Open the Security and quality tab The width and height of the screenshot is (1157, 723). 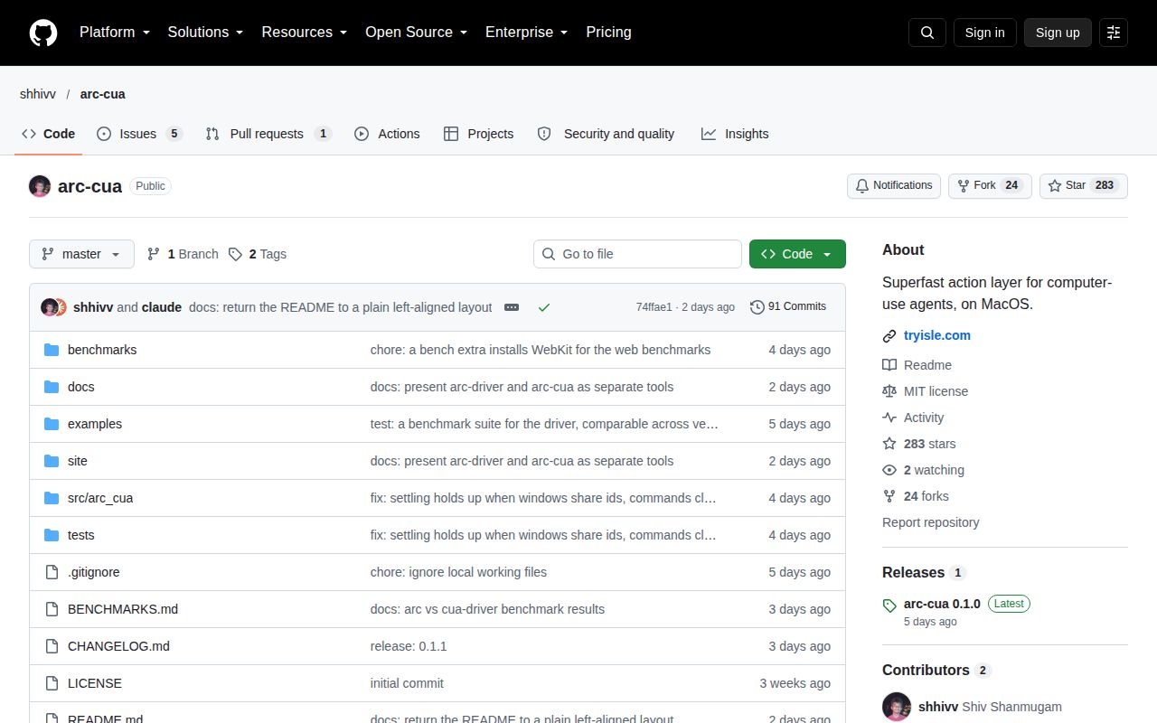coord(606,134)
